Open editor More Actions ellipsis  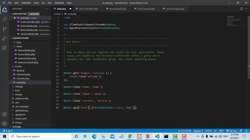[x=246, y=9]
